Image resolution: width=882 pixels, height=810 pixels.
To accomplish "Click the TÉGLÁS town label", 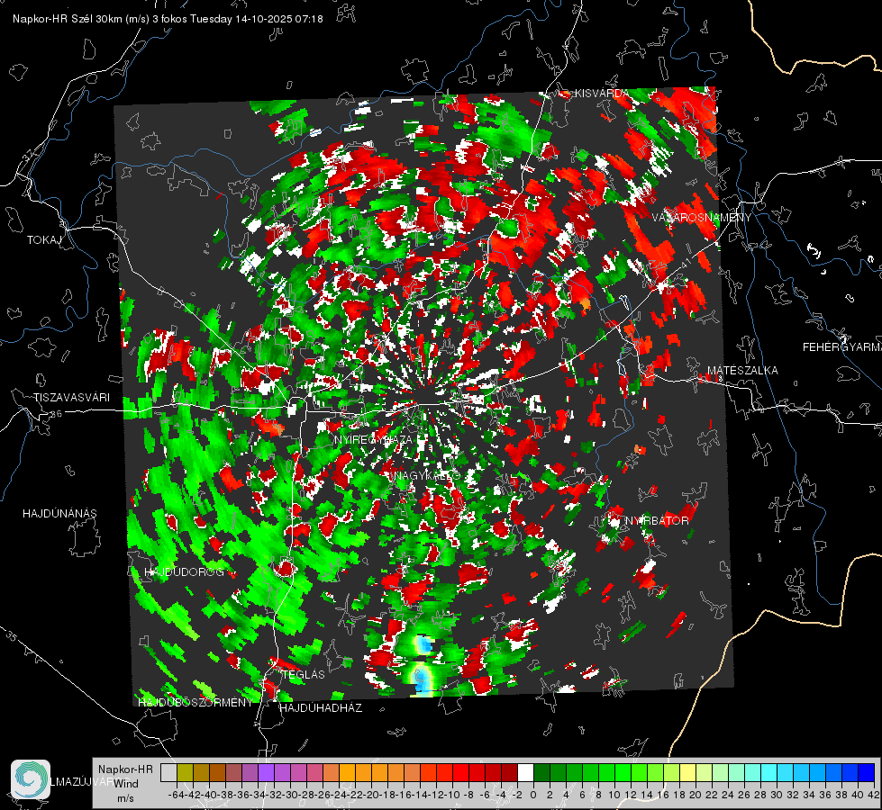I will pos(304,674).
